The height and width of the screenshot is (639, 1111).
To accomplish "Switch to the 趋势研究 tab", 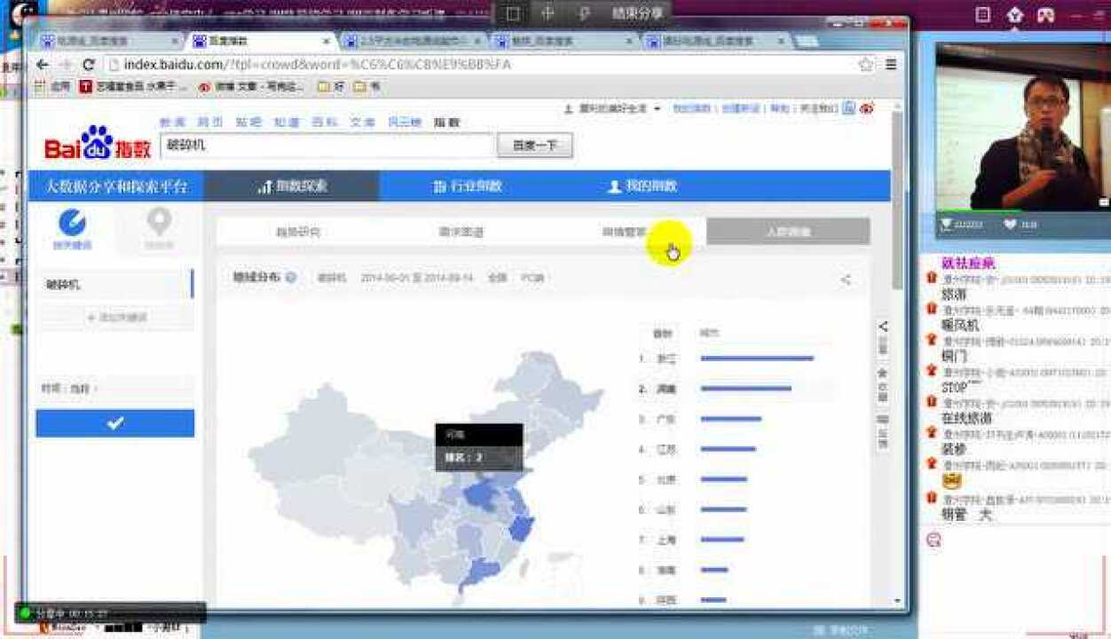I will coord(297,232).
